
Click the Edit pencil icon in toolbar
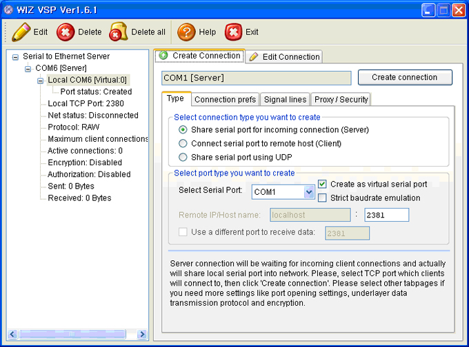tap(21, 32)
